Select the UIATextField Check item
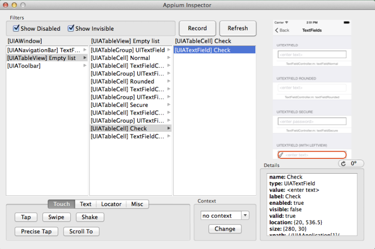This screenshot has width=375, height=249. pos(214,50)
